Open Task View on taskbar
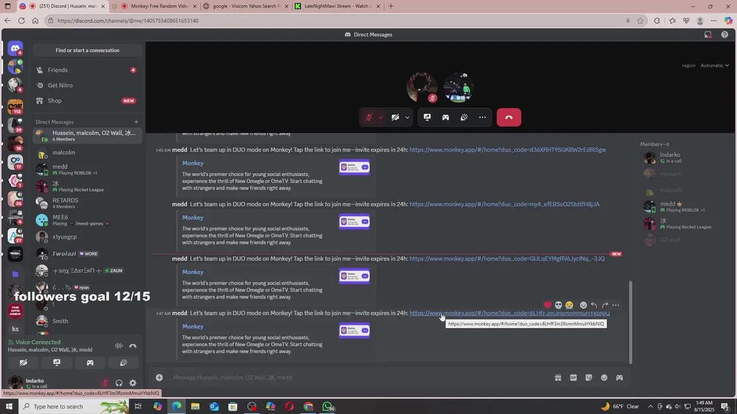The width and height of the screenshot is (737, 414). click(138, 407)
